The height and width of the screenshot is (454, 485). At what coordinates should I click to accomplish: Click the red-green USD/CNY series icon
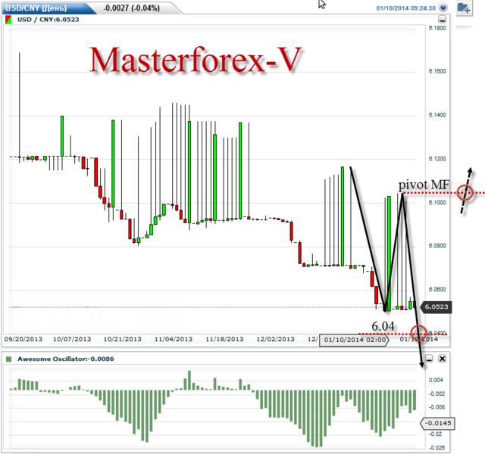click(x=8, y=20)
